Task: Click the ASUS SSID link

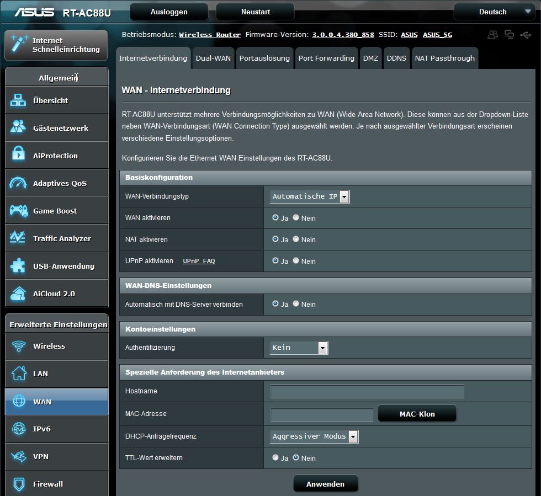Action: [409, 35]
